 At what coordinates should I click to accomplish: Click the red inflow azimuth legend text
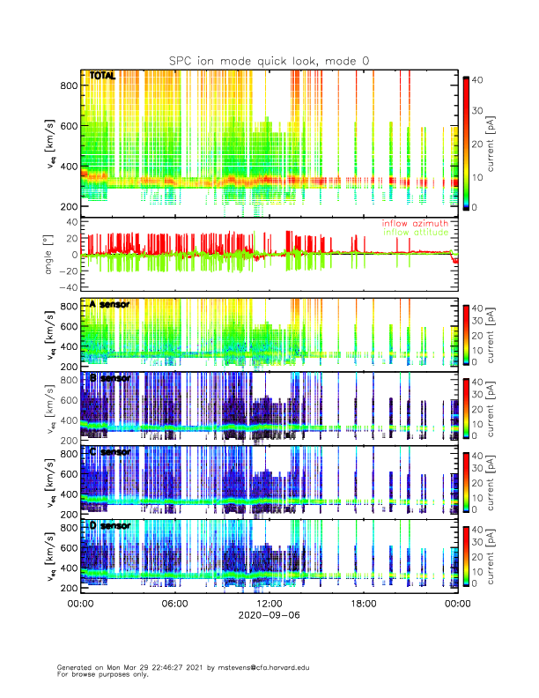pyautogui.click(x=415, y=224)
